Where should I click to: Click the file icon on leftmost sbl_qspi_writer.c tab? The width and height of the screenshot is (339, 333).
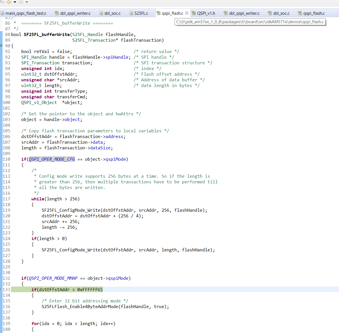click(57, 13)
